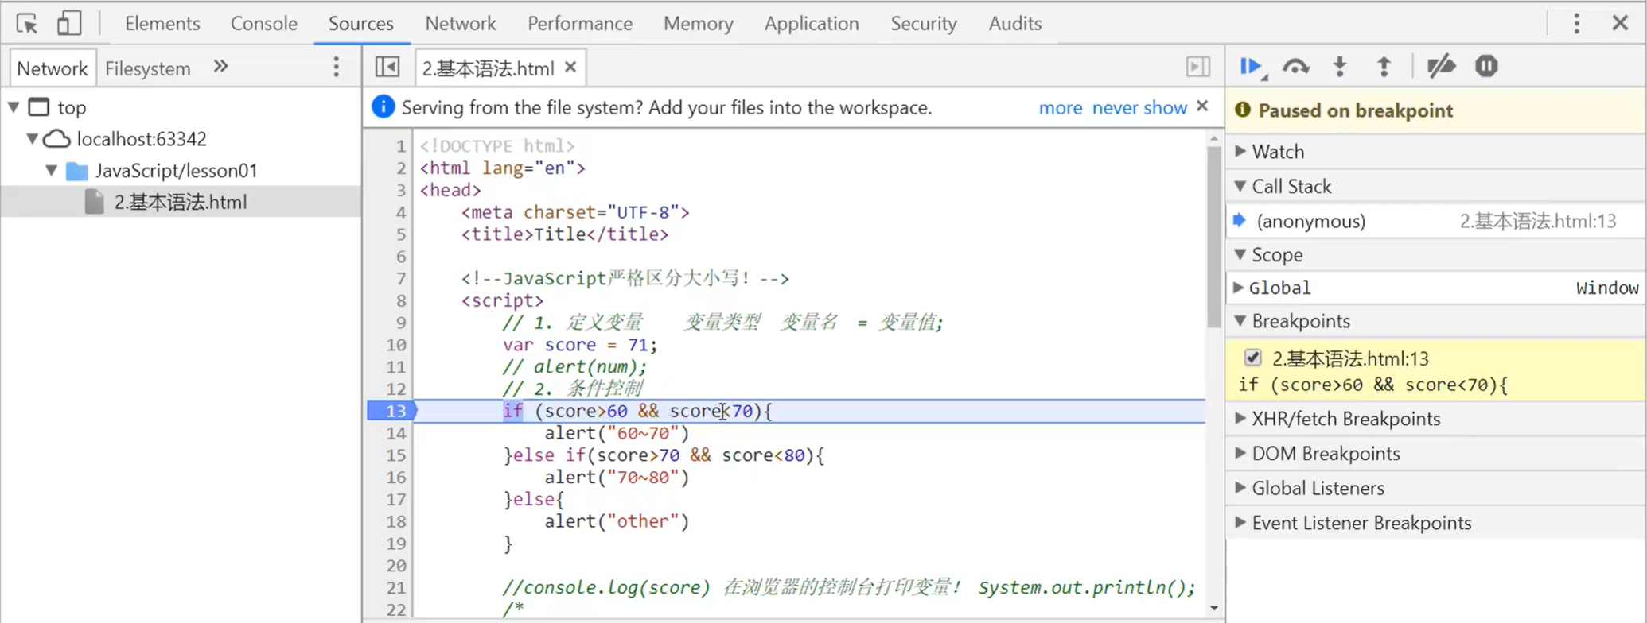Open the Security tab

924,23
